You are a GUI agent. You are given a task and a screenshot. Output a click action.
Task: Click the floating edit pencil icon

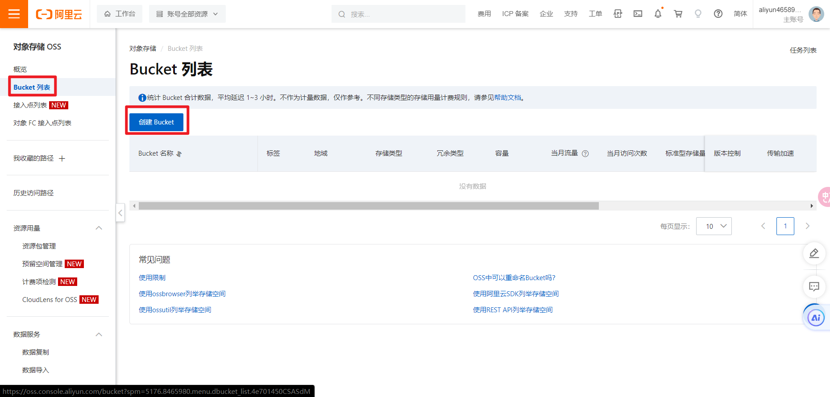(814, 253)
